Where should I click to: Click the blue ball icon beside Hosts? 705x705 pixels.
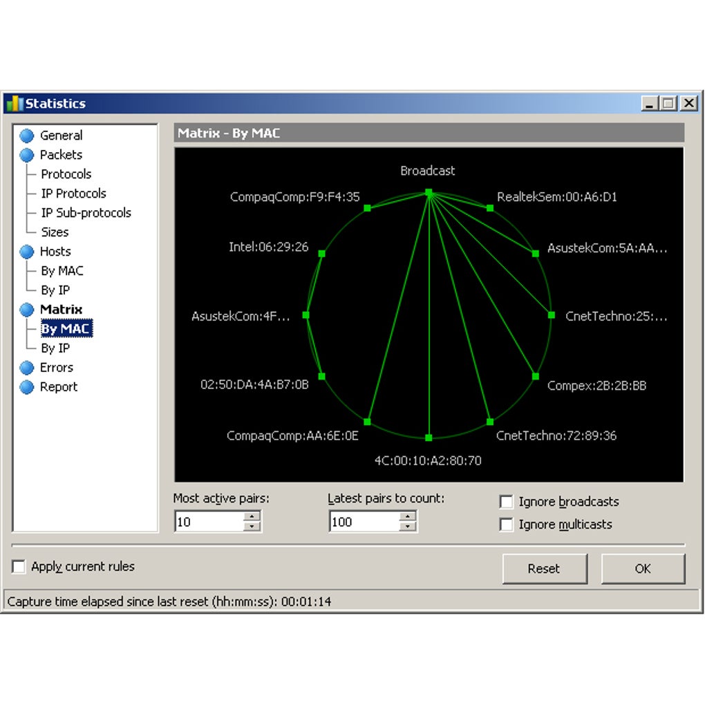coord(26,252)
